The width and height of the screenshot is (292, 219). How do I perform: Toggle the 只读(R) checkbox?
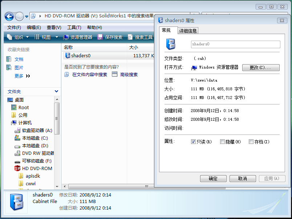[x=193, y=142]
